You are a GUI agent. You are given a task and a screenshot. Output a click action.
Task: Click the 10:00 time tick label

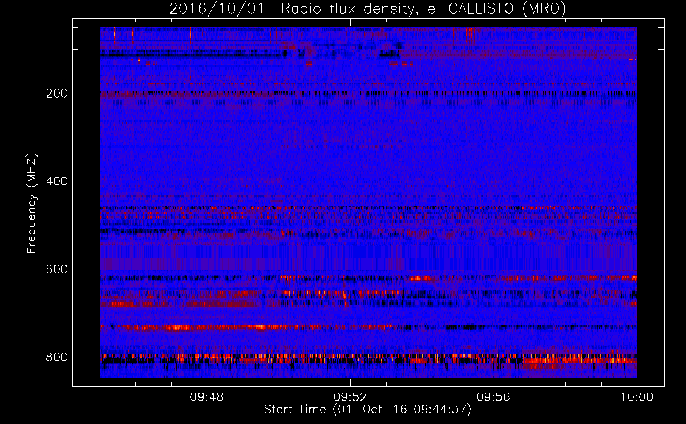(637, 397)
